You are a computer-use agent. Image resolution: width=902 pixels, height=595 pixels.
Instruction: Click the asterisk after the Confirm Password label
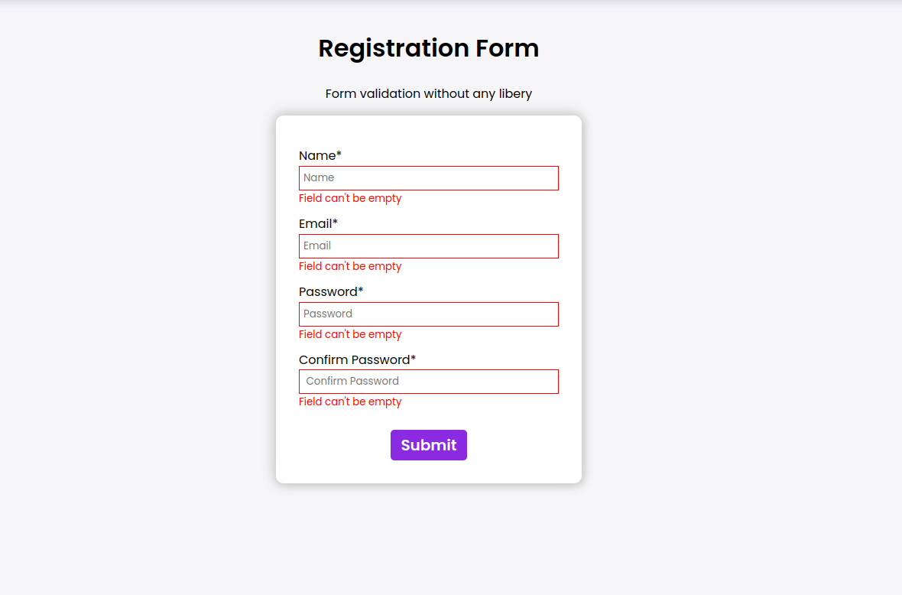click(414, 359)
